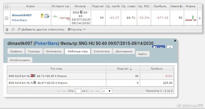Switch to the Турниры tab
The height and width of the screenshot is (109, 205).
pos(34,51)
